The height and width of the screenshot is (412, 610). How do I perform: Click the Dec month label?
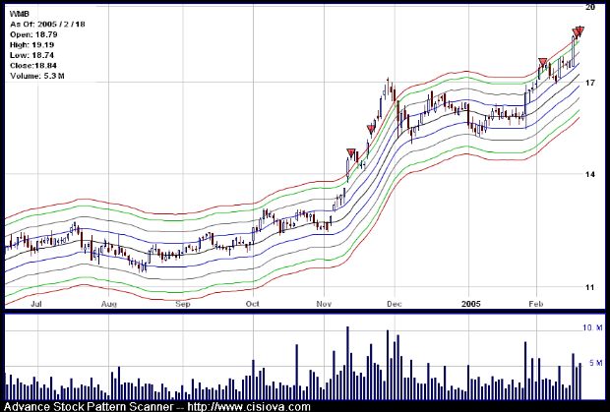click(x=395, y=304)
